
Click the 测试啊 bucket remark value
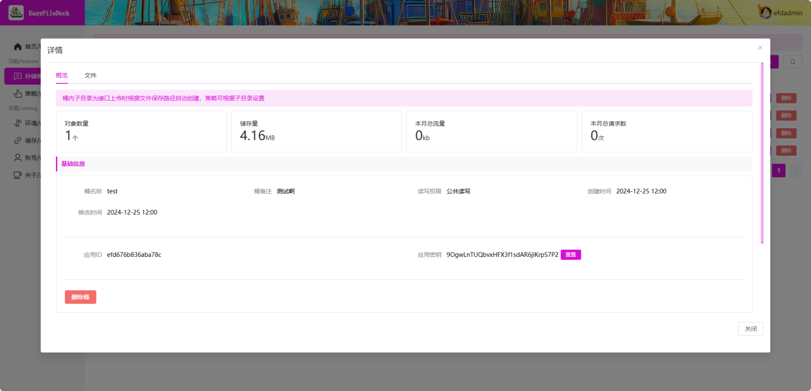click(x=286, y=191)
